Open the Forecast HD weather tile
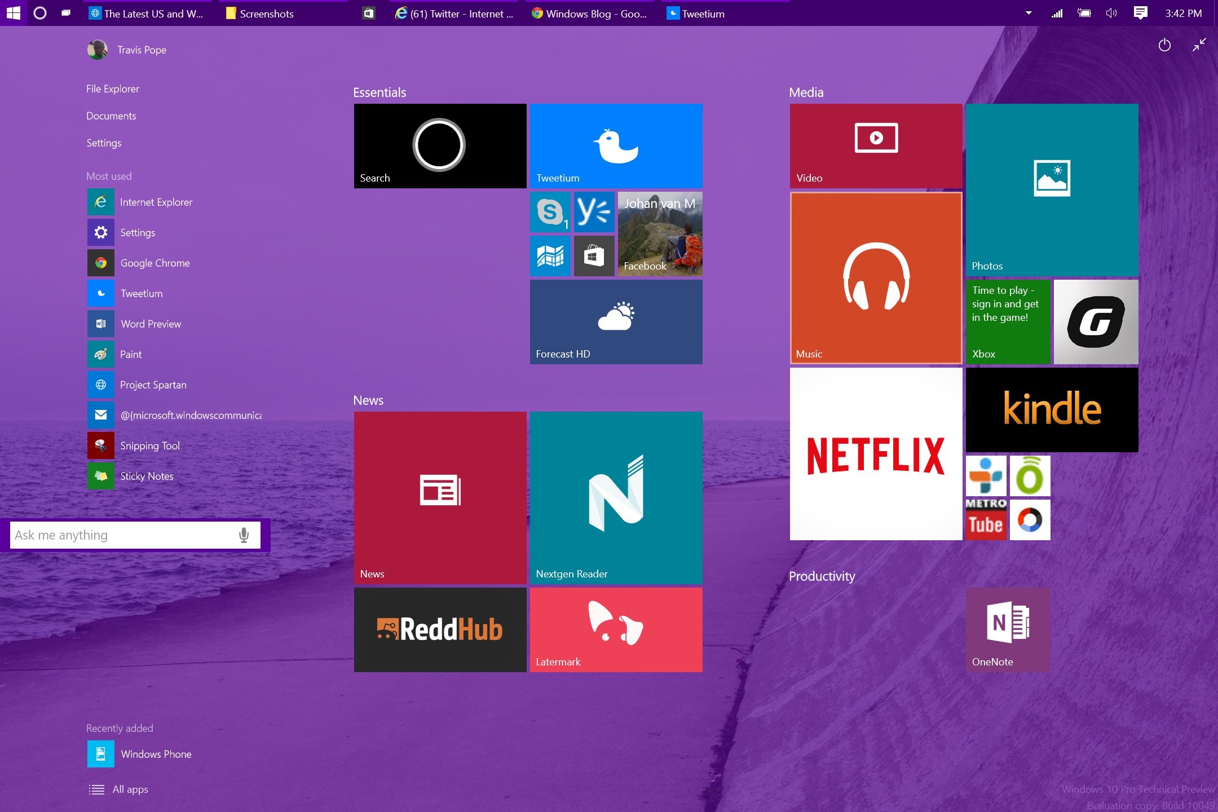 coord(616,322)
